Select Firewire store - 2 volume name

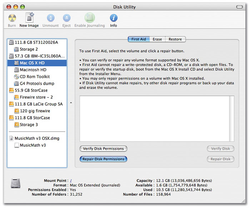(36, 97)
